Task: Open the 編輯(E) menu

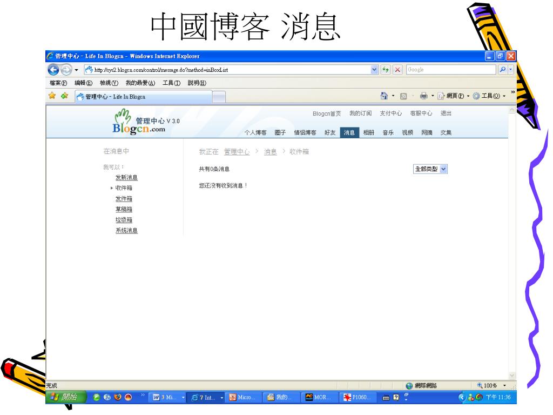Action: [84, 83]
